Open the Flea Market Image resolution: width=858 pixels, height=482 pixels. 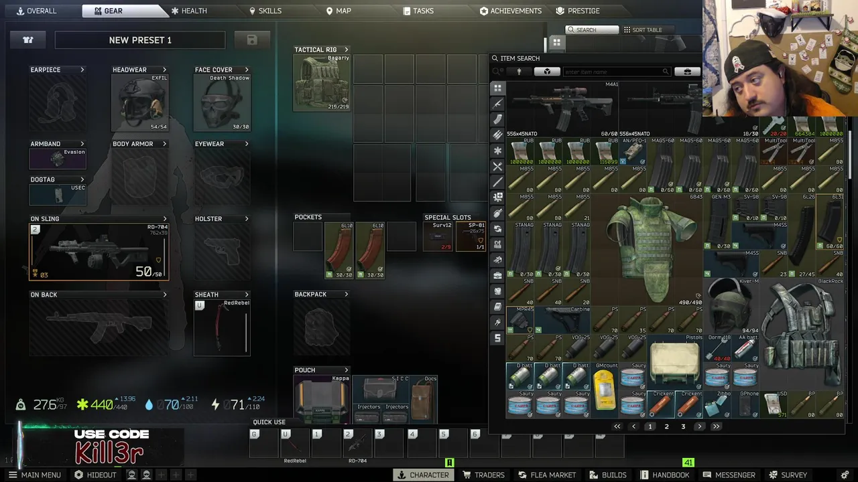[x=547, y=475]
